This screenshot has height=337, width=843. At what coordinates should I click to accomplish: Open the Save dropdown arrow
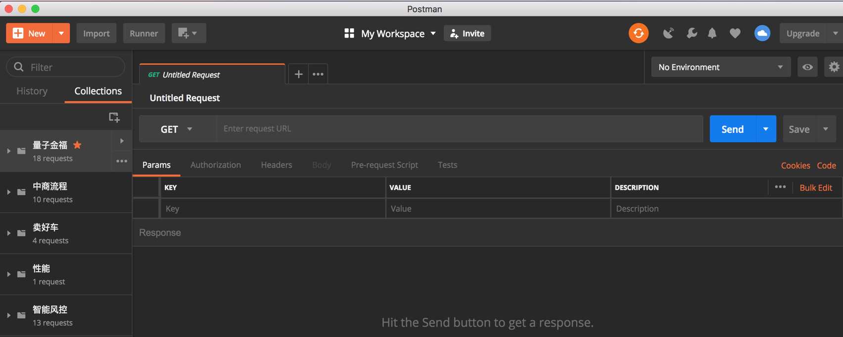(826, 129)
